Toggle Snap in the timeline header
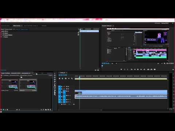Image resolution: width=175 pixels, height=131 pixels. 62,79
